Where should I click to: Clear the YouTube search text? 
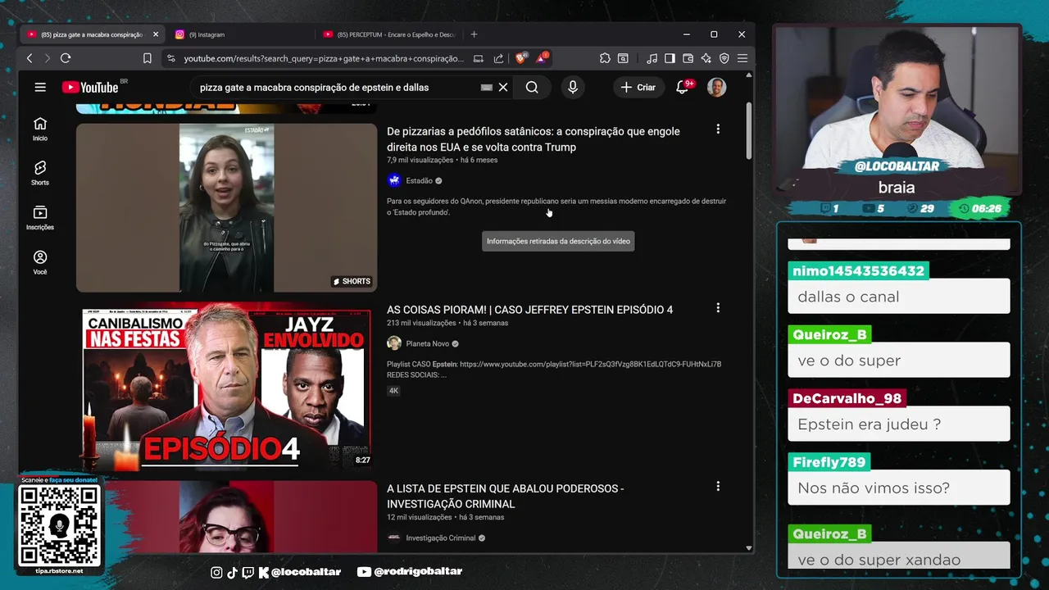[x=503, y=87]
